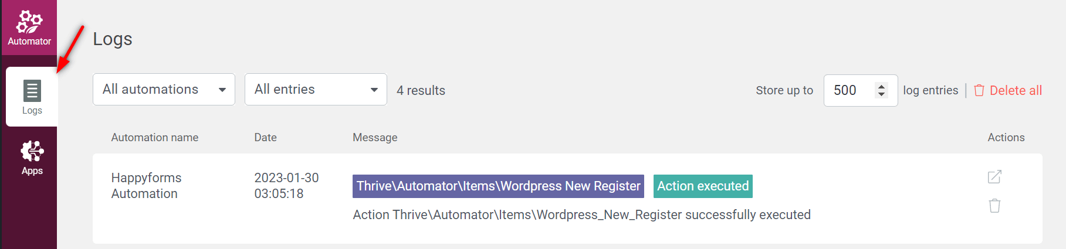This screenshot has width=1066, height=249.
Task: Click the Date column header
Action: [x=265, y=138]
